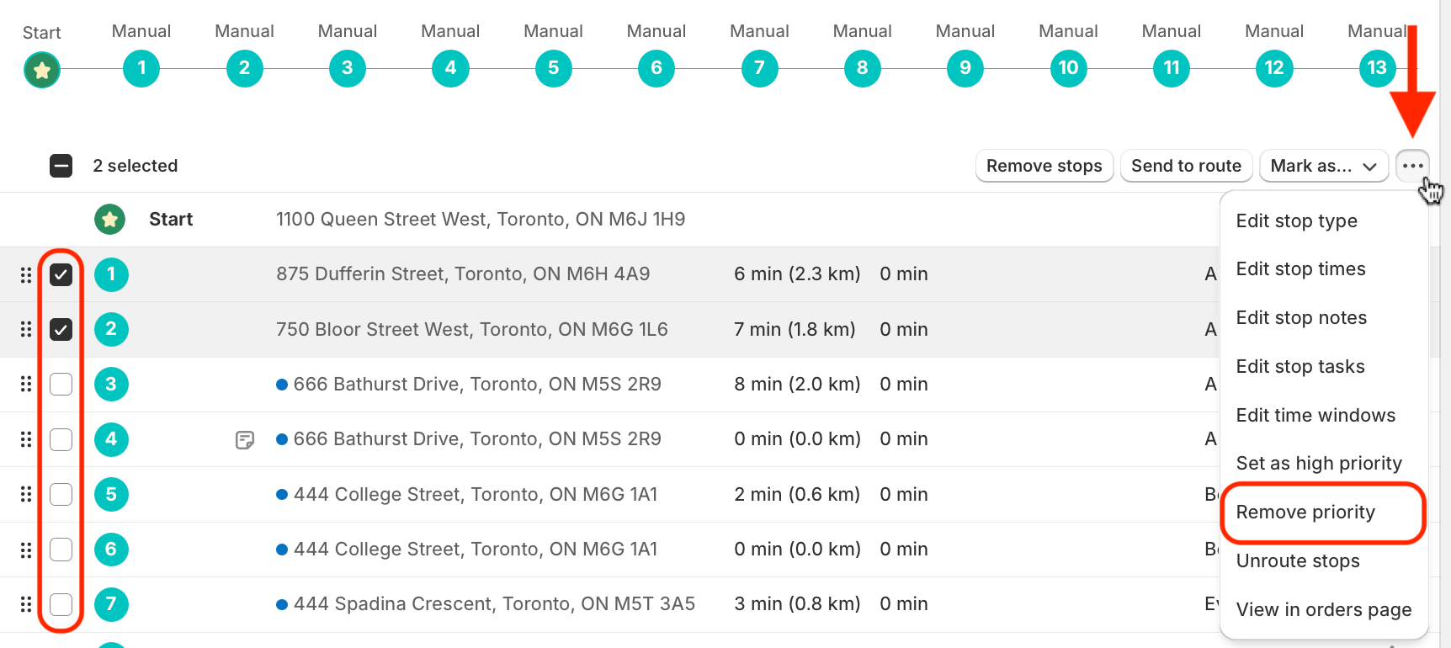Click drag handle for 750 Bloor Street row
Viewport: 1451px width, 648px height.
point(26,329)
